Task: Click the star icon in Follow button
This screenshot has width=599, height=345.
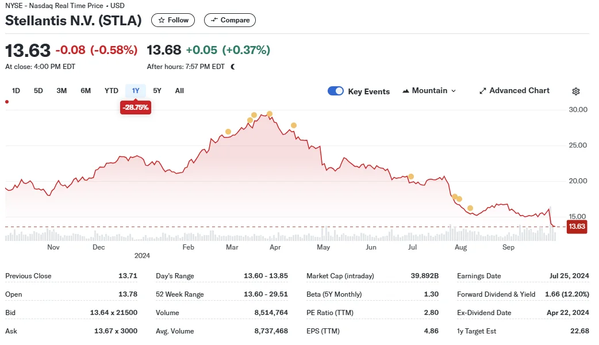Action: coord(162,20)
